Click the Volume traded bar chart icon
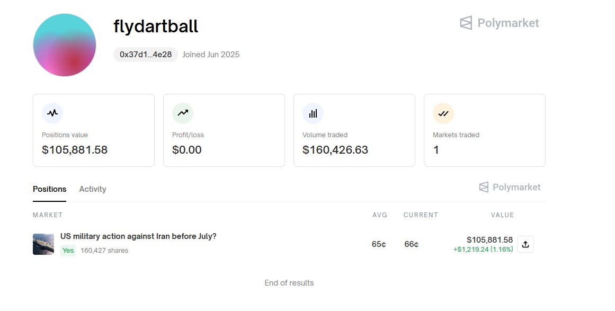615x311 pixels. click(x=313, y=113)
